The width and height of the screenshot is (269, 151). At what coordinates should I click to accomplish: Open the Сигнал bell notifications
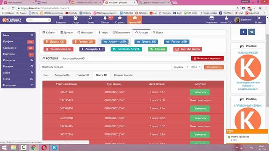105,20
